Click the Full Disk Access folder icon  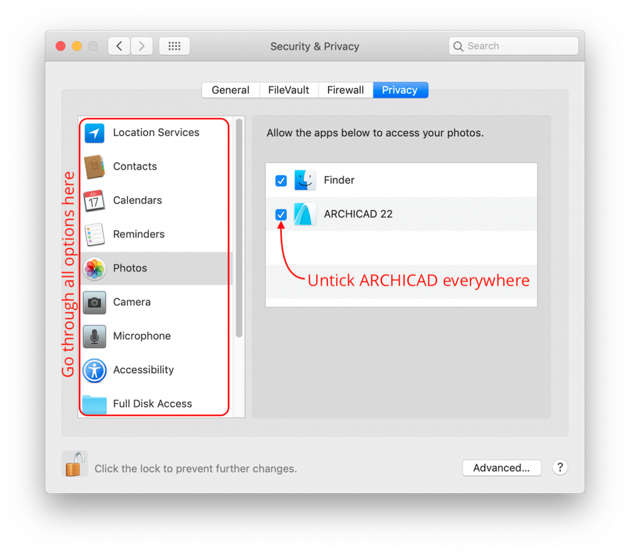(95, 404)
